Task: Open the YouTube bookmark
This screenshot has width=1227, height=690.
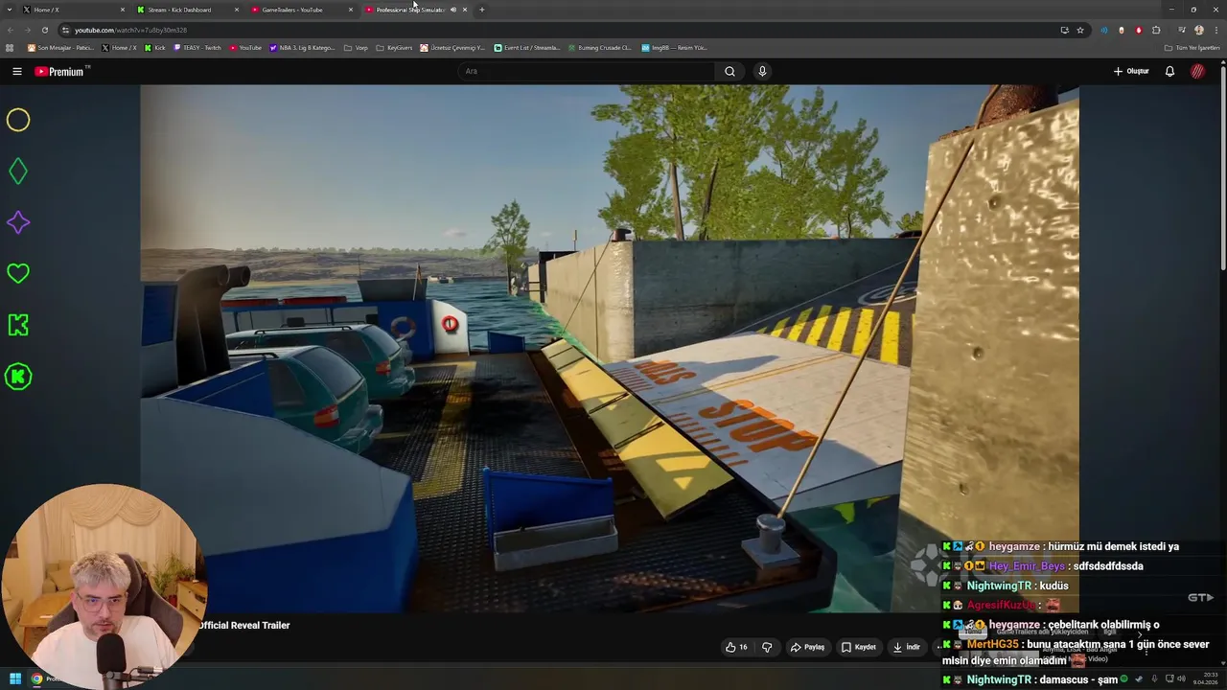Action: click(x=245, y=47)
